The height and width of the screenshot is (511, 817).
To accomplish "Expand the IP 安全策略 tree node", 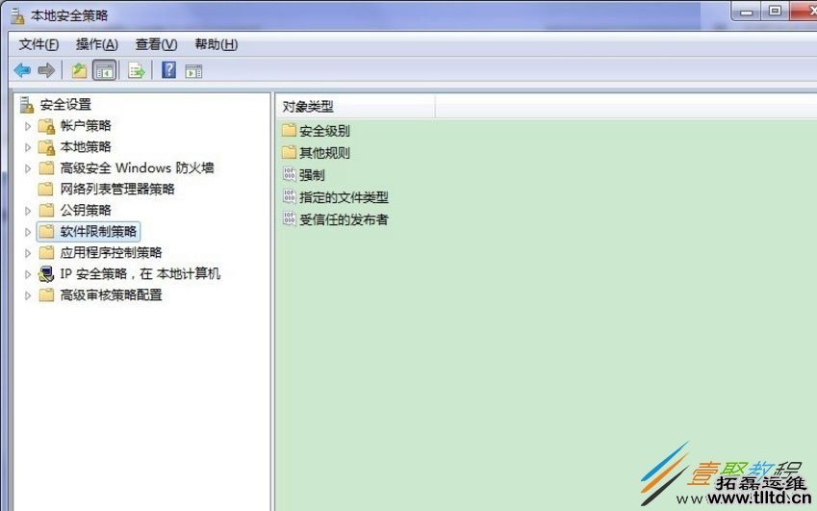I will (28, 274).
